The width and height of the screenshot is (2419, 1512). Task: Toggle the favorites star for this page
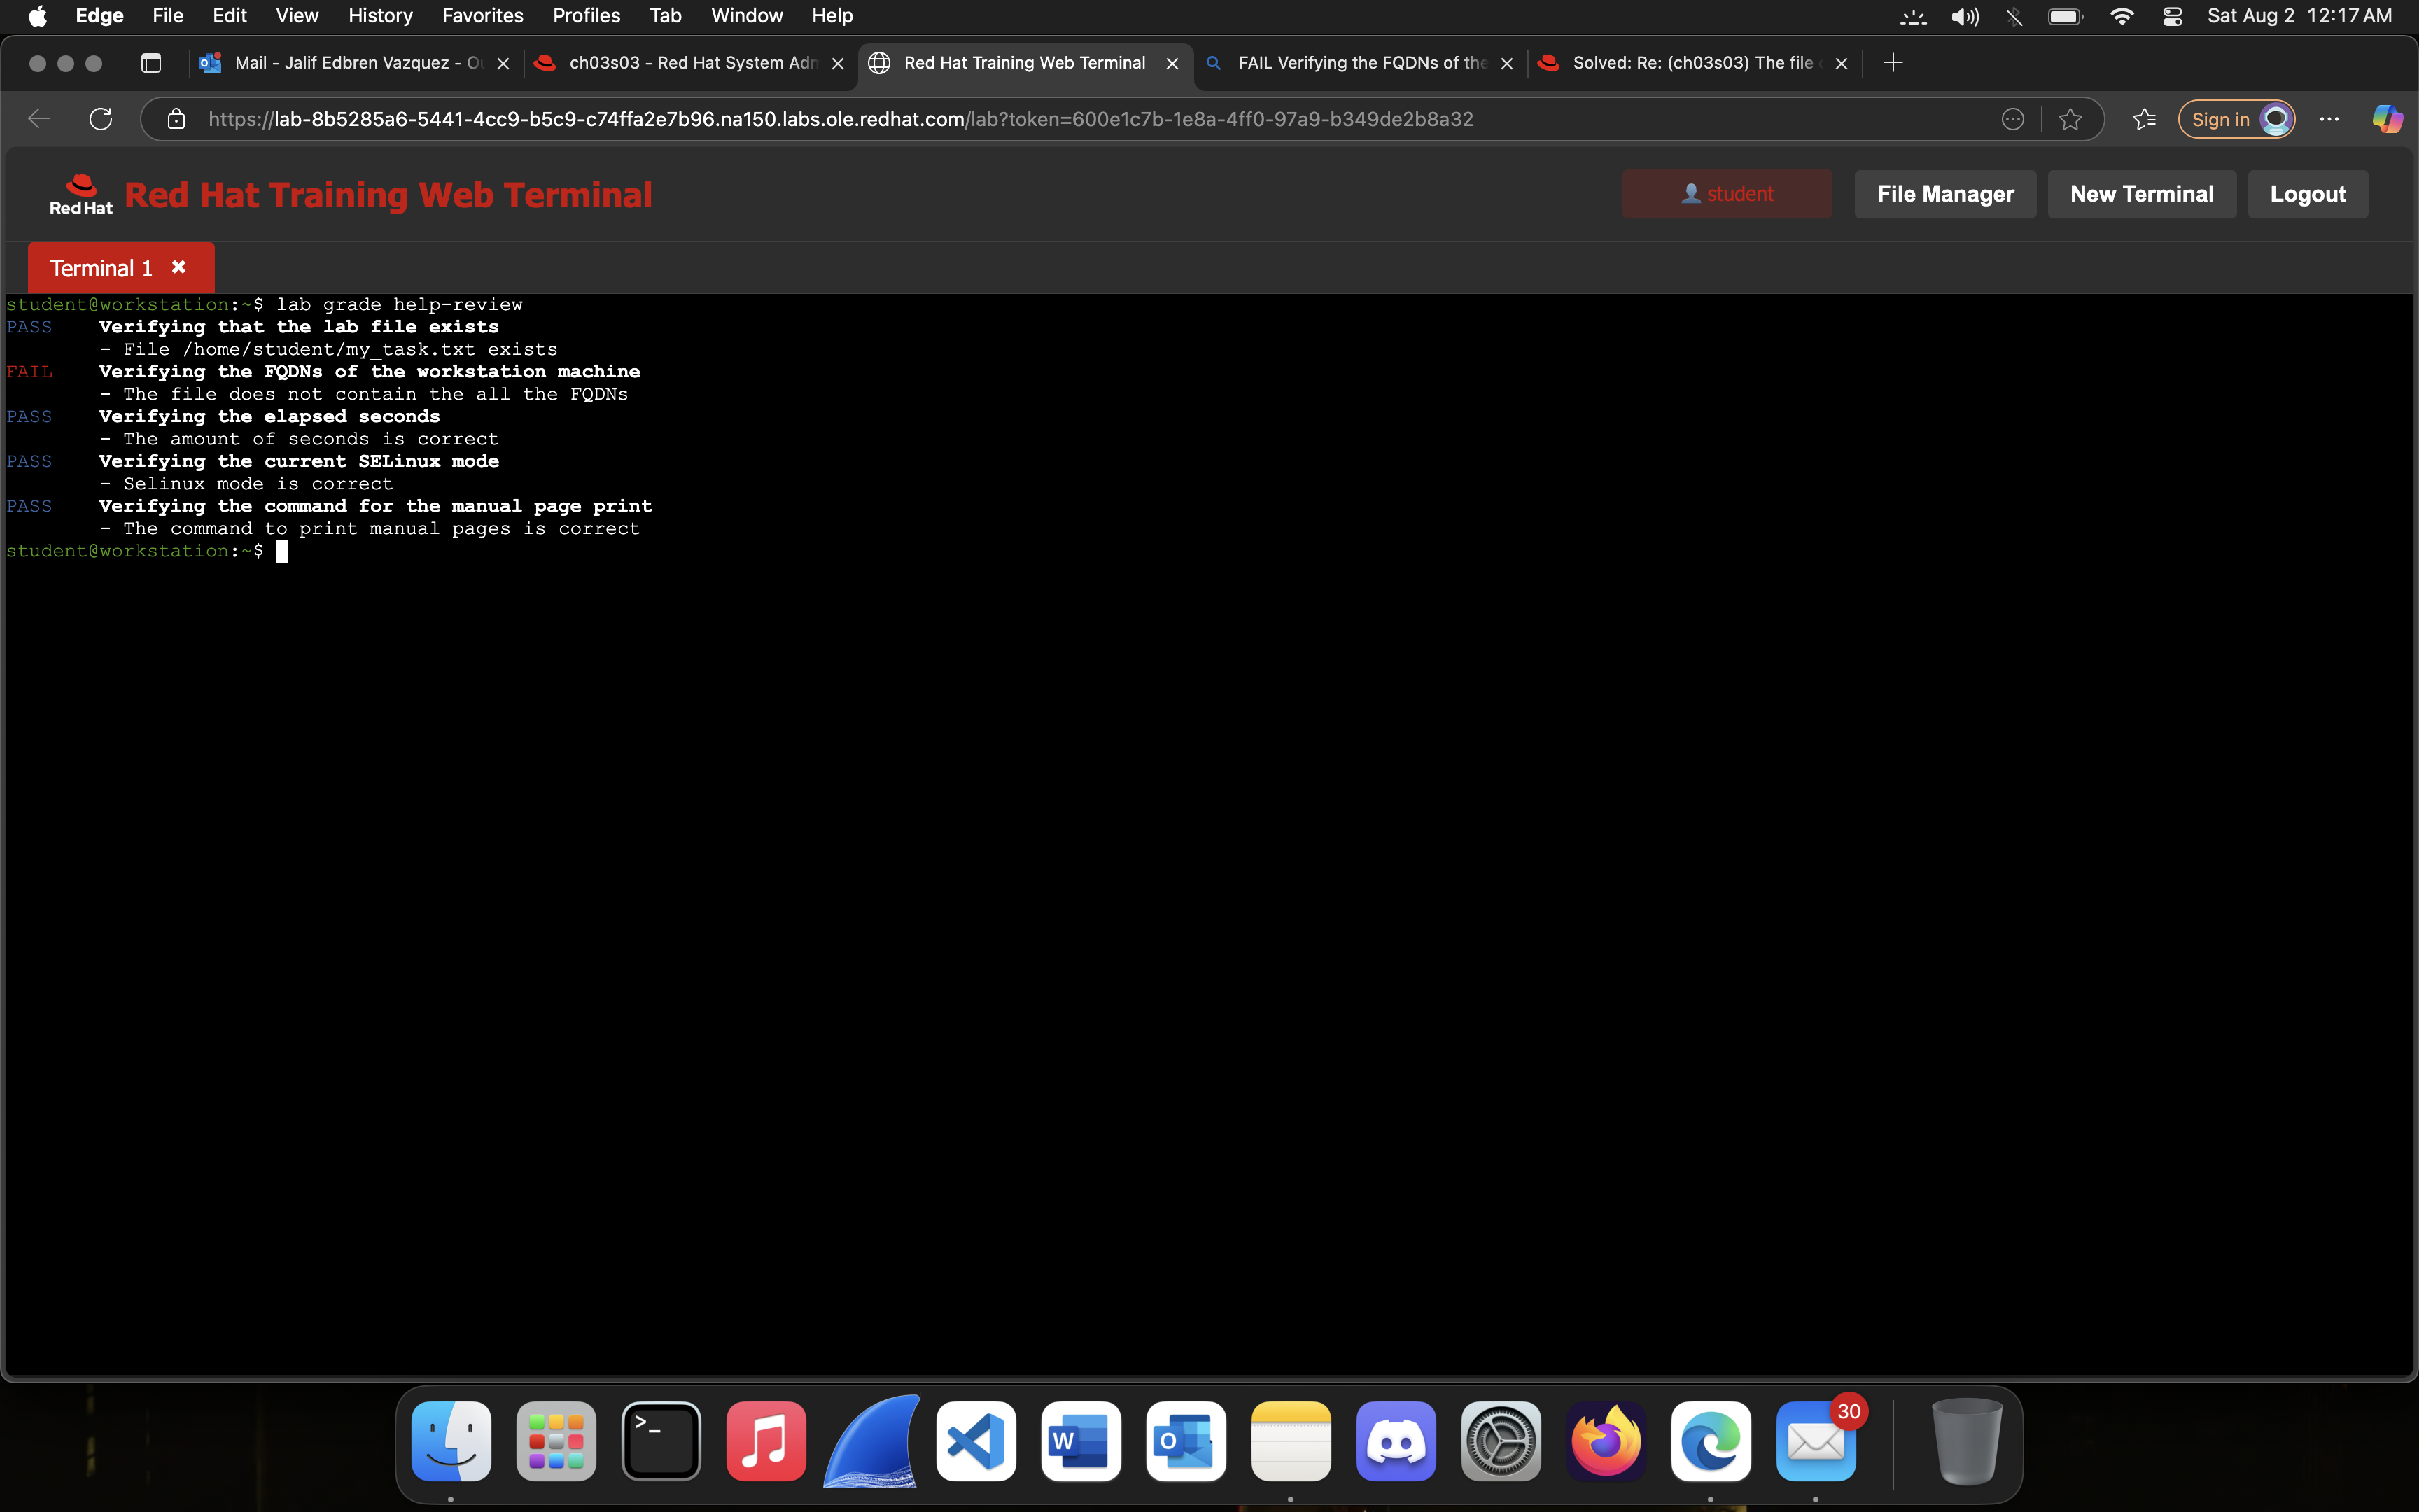click(2070, 118)
